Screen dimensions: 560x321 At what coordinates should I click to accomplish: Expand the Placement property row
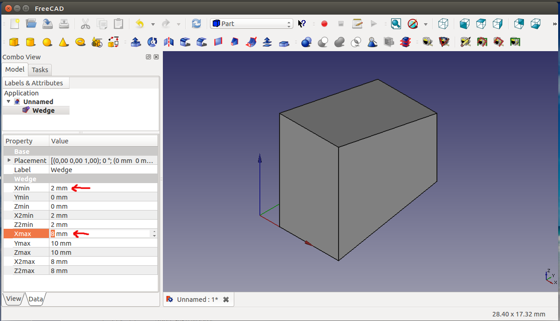pyautogui.click(x=9, y=160)
